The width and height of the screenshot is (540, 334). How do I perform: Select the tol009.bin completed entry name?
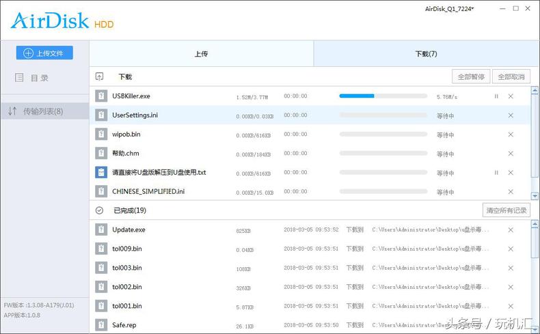[127, 249]
